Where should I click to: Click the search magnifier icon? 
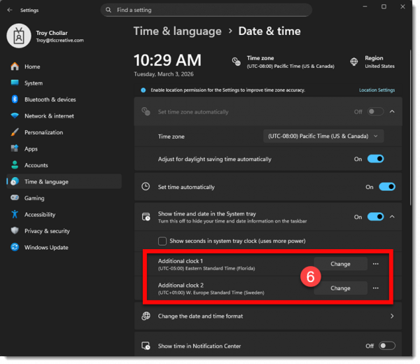point(108,10)
